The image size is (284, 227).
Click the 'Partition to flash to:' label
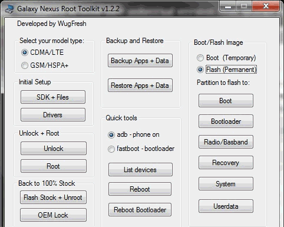(223, 83)
